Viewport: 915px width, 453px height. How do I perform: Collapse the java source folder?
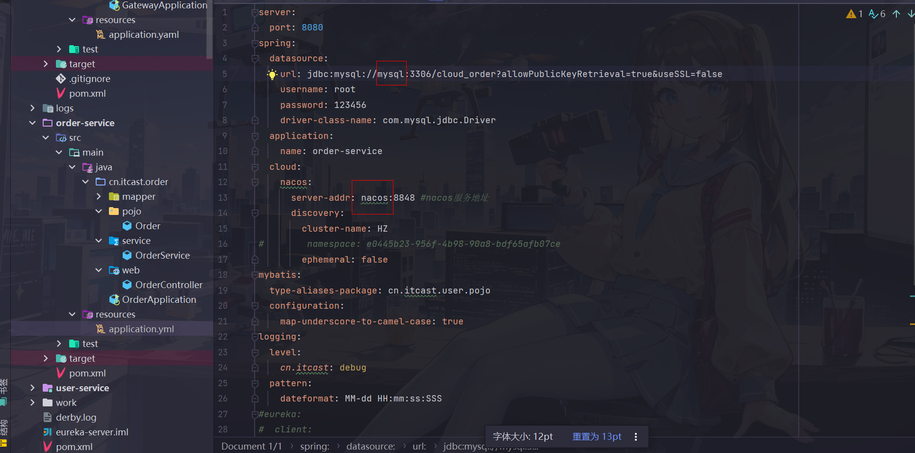pos(72,167)
